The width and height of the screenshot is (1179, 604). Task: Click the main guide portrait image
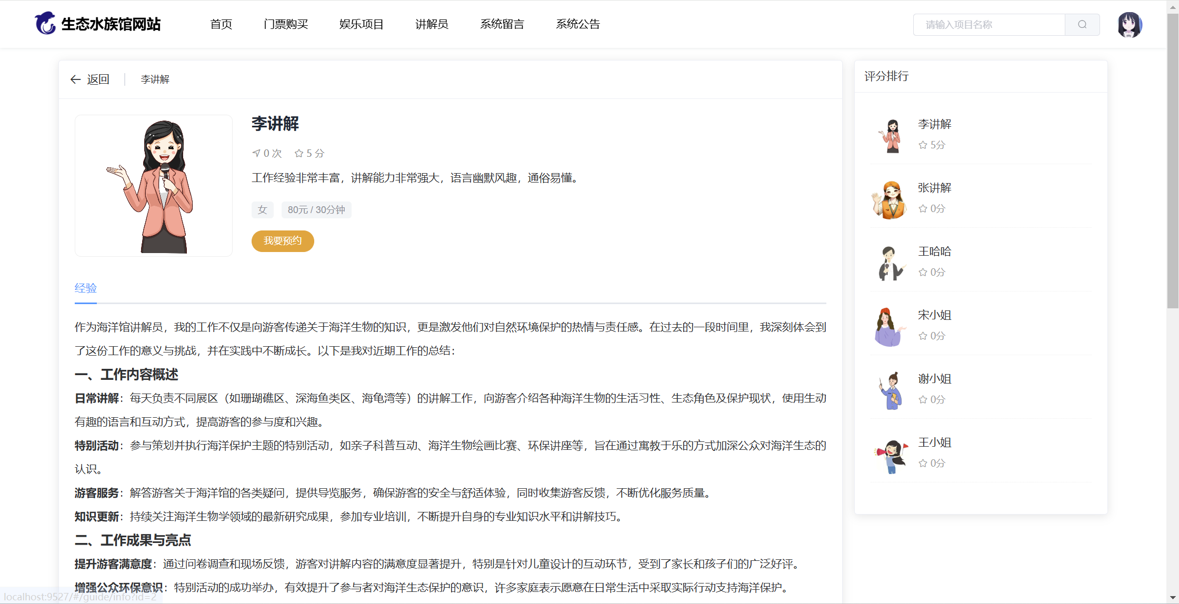(154, 186)
